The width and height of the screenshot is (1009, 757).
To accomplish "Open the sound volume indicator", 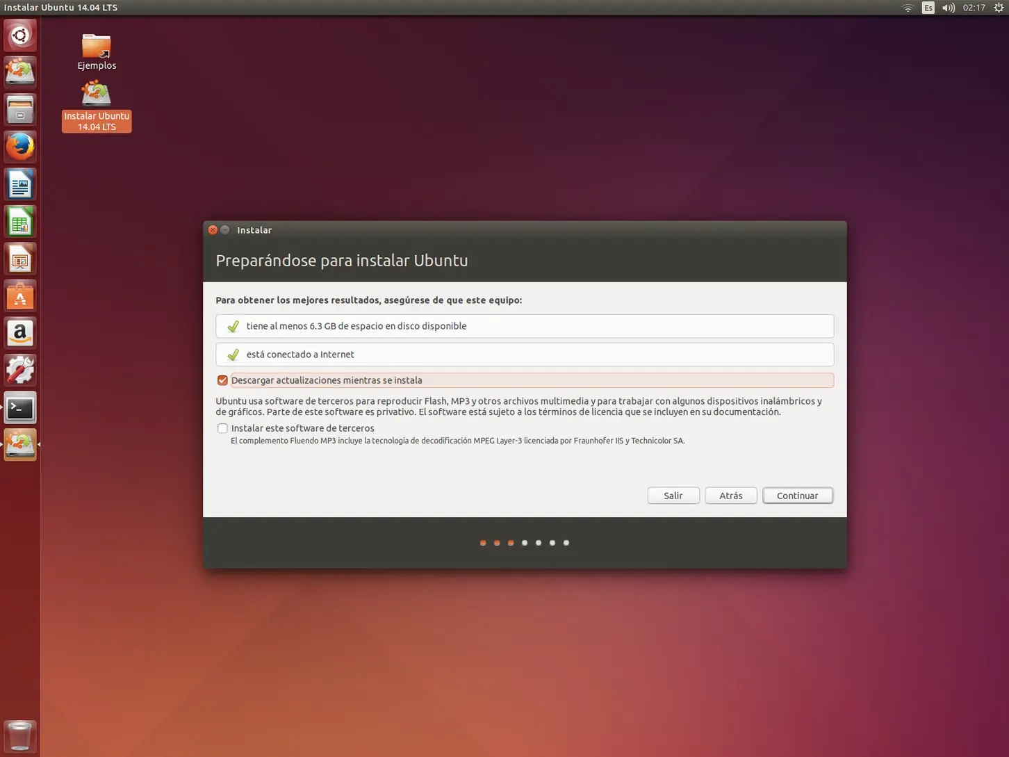I will tap(949, 8).
